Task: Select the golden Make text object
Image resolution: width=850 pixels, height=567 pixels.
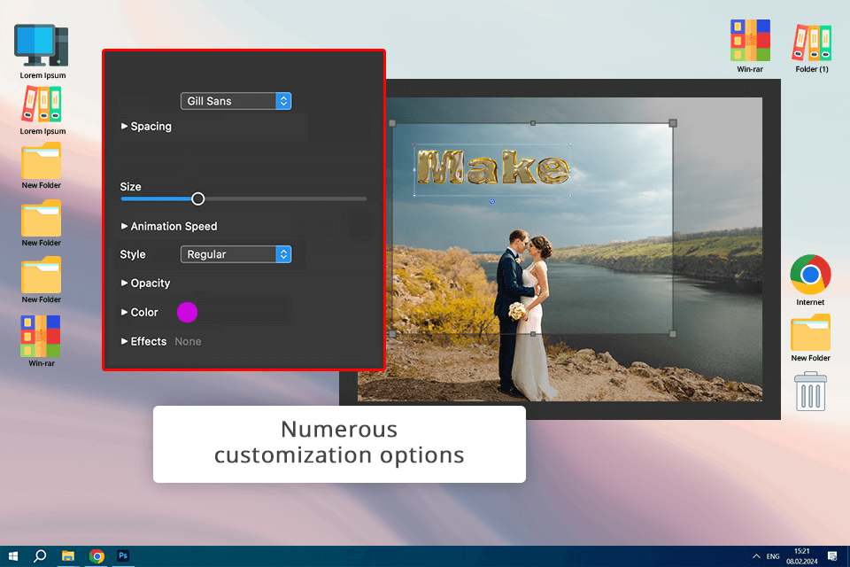Action: pyautogui.click(x=493, y=167)
